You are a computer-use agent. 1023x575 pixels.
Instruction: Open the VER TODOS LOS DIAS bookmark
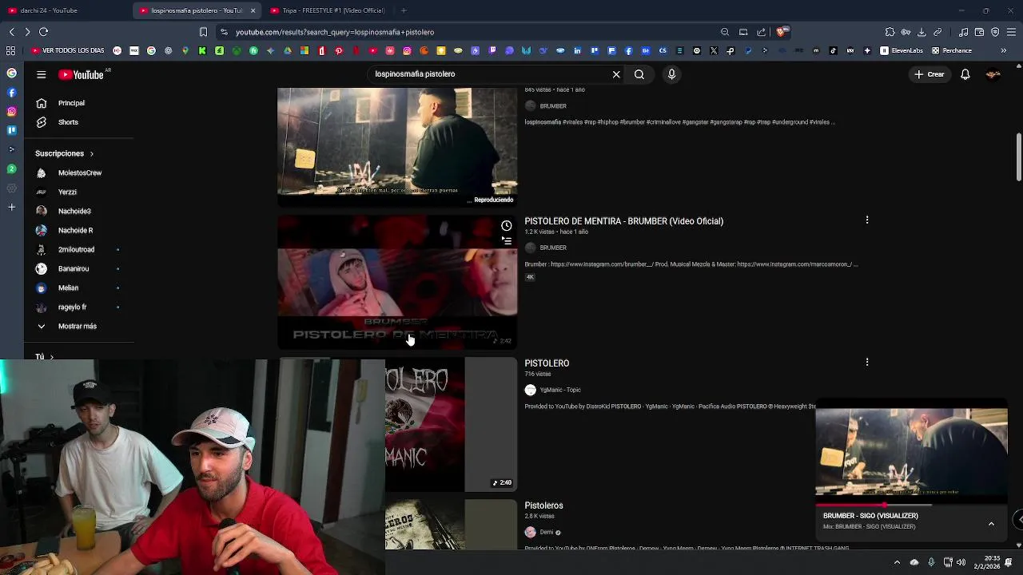click(x=68, y=50)
